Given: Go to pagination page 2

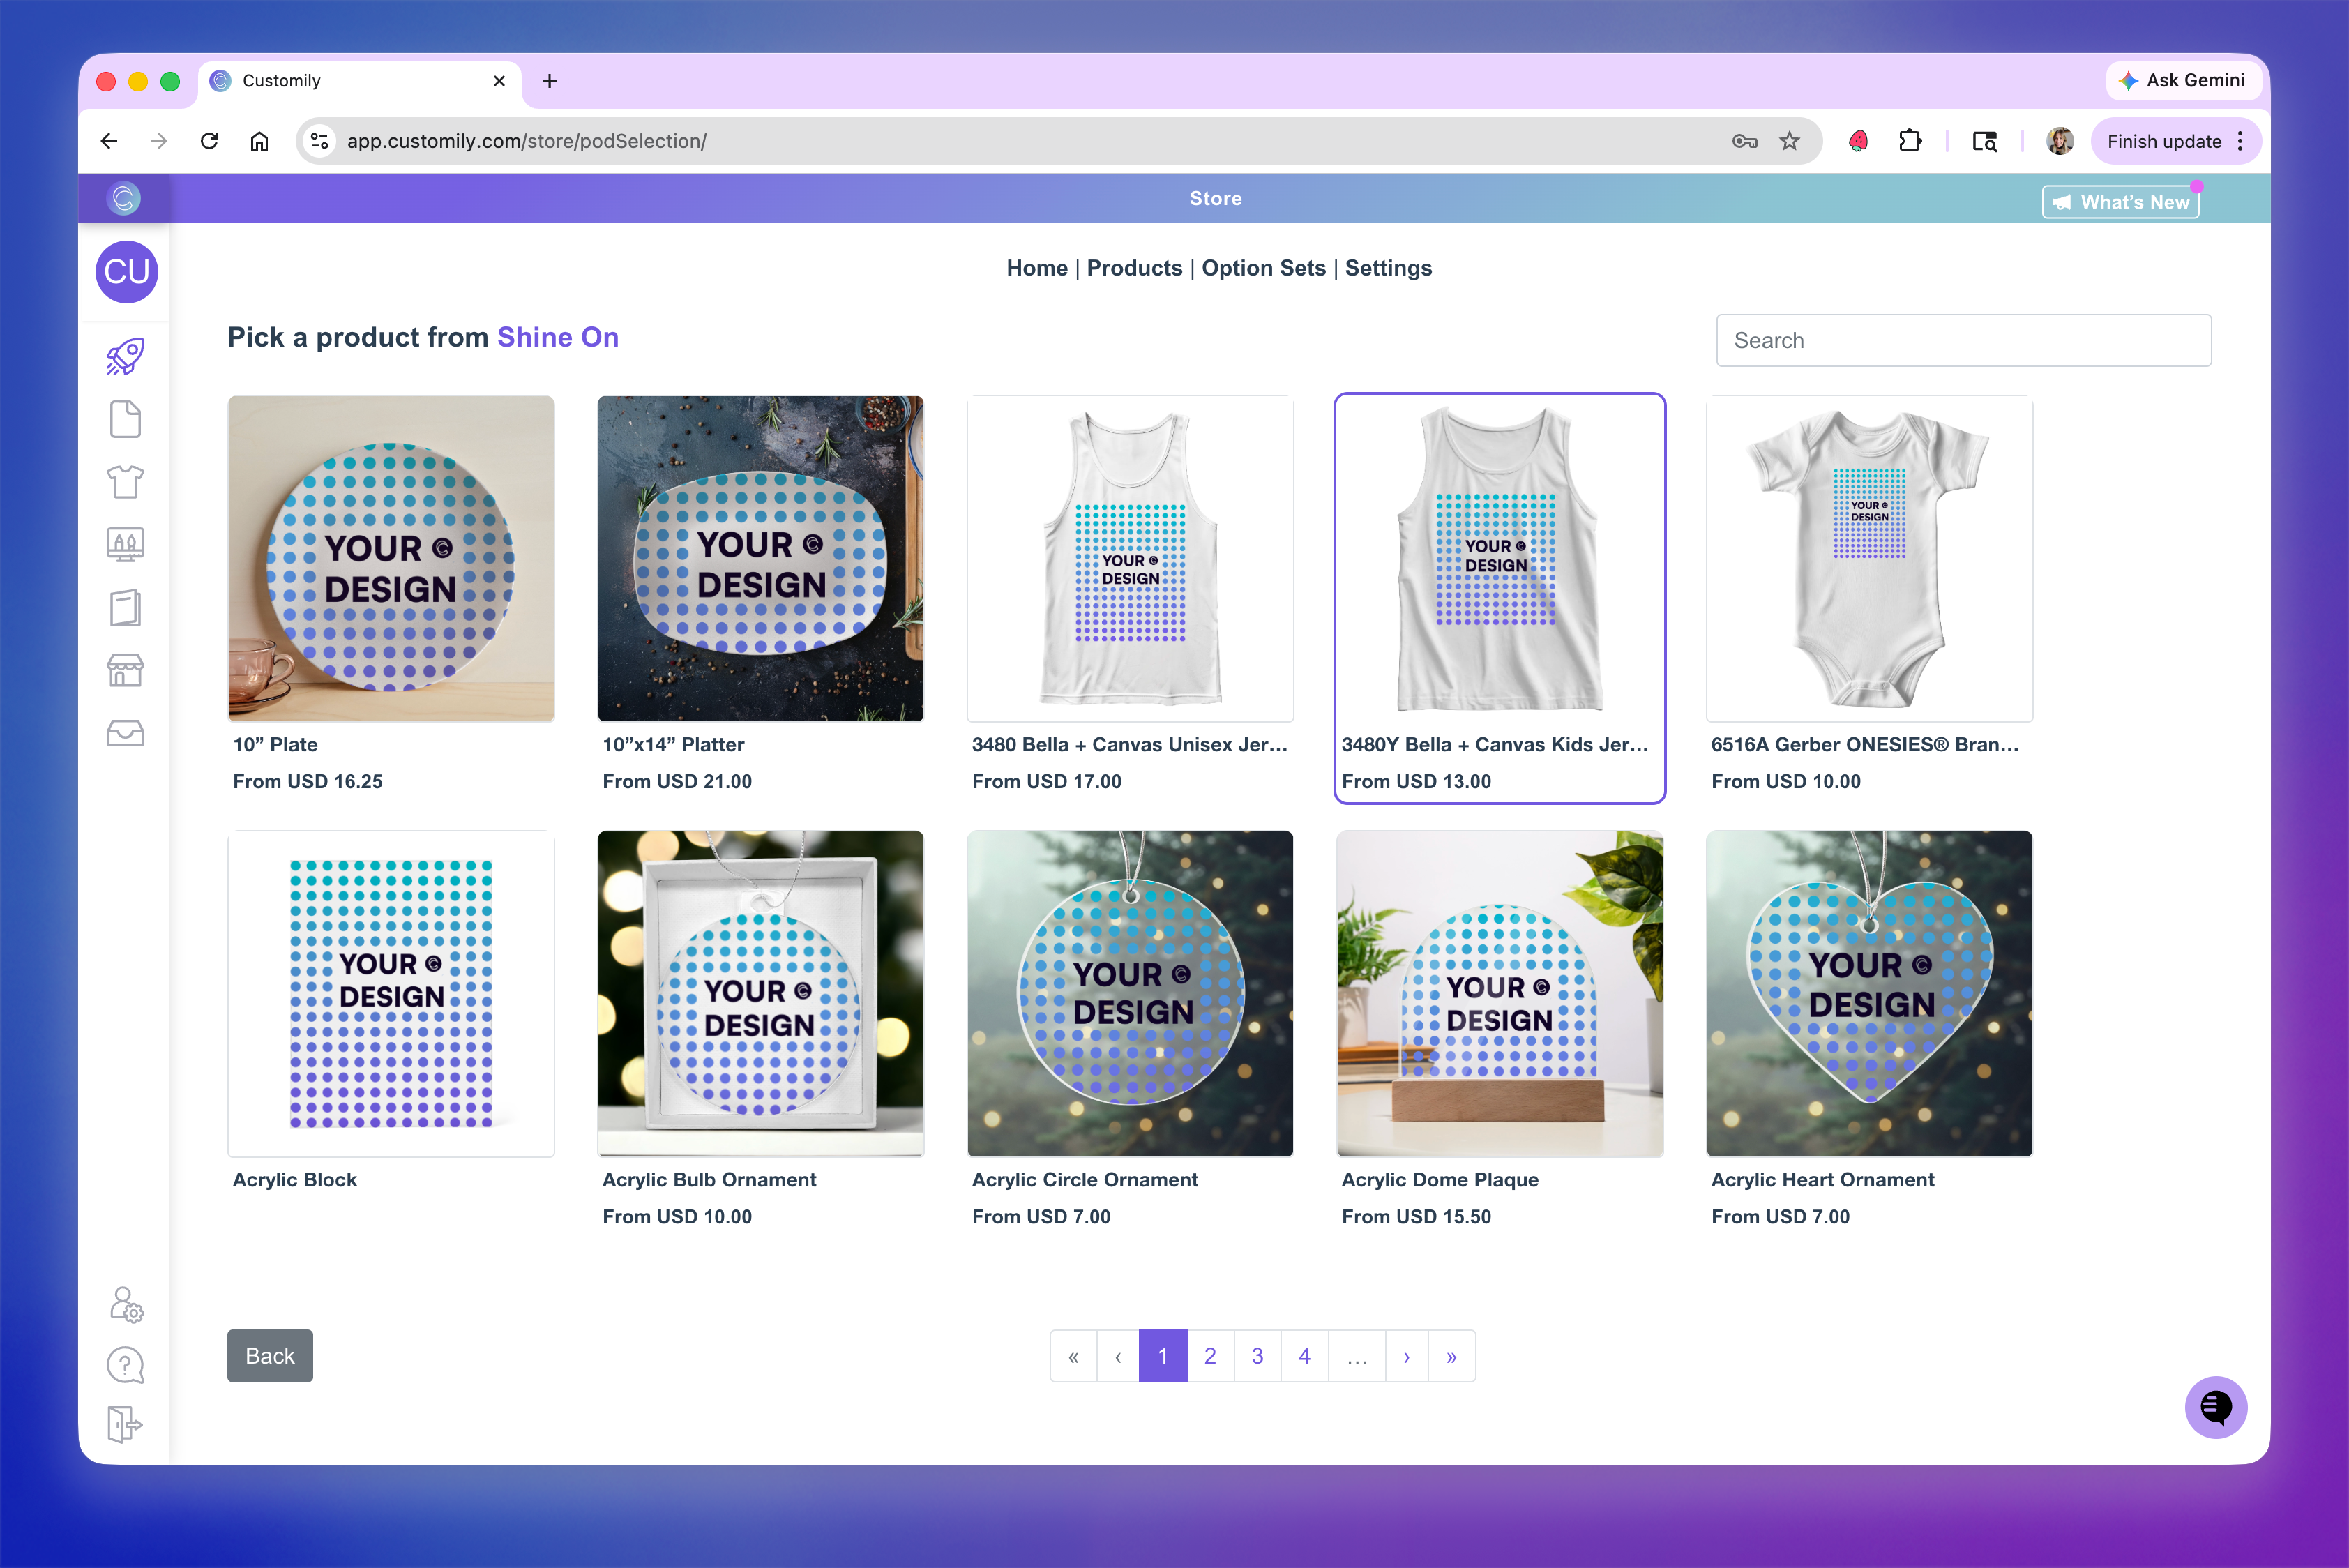Looking at the screenshot, I should (x=1210, y=1356).
